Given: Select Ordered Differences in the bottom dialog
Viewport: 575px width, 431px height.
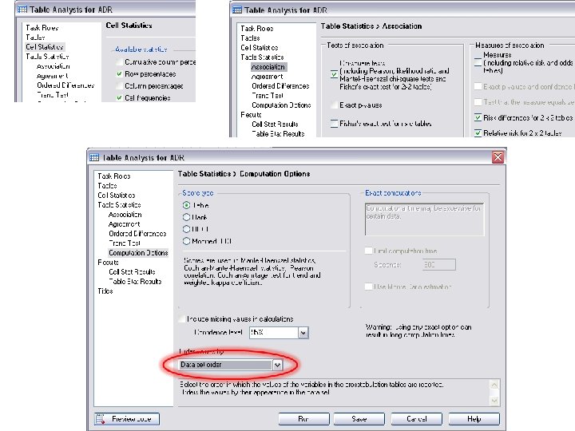Looking at the screenshot, I should tap(137, 233).
